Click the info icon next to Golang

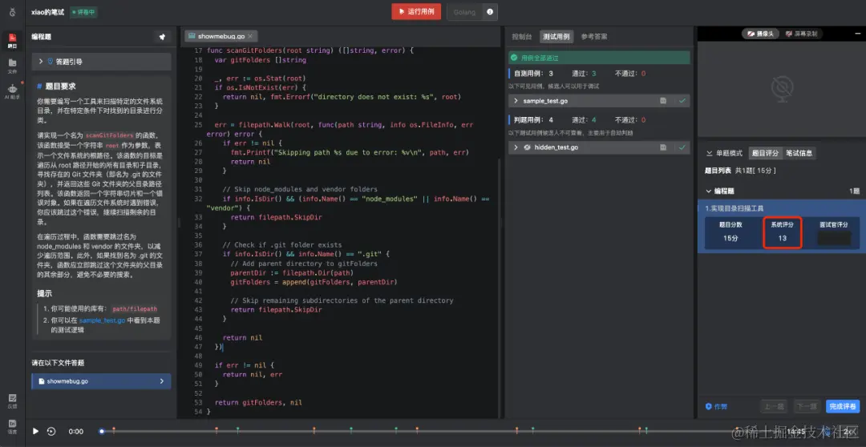[489, 11]
